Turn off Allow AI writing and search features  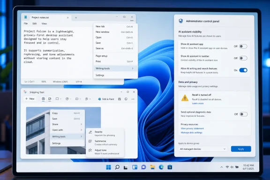pyautogui.click(x=243, y=70)
